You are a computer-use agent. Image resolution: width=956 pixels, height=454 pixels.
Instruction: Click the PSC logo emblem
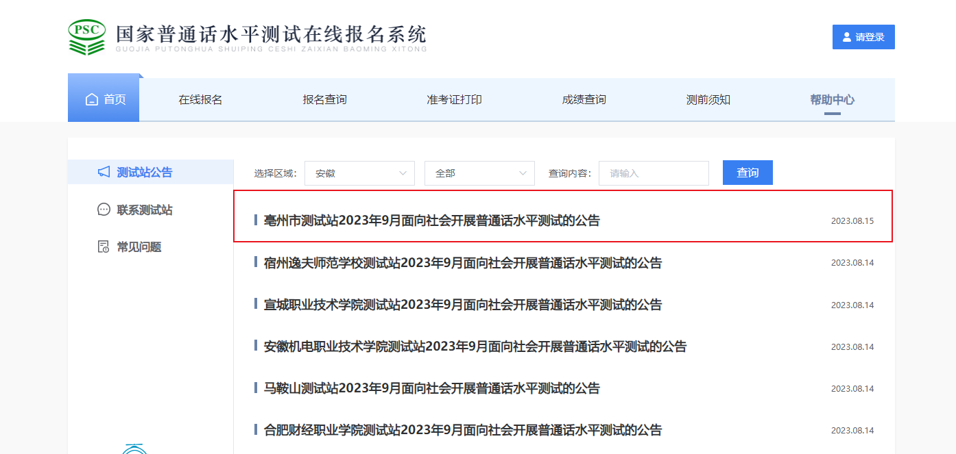87,37
